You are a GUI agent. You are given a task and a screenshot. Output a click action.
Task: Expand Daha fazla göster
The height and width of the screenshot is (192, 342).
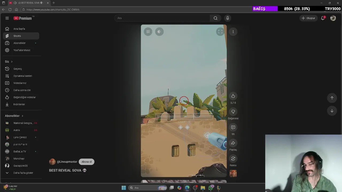pos(21,173)
